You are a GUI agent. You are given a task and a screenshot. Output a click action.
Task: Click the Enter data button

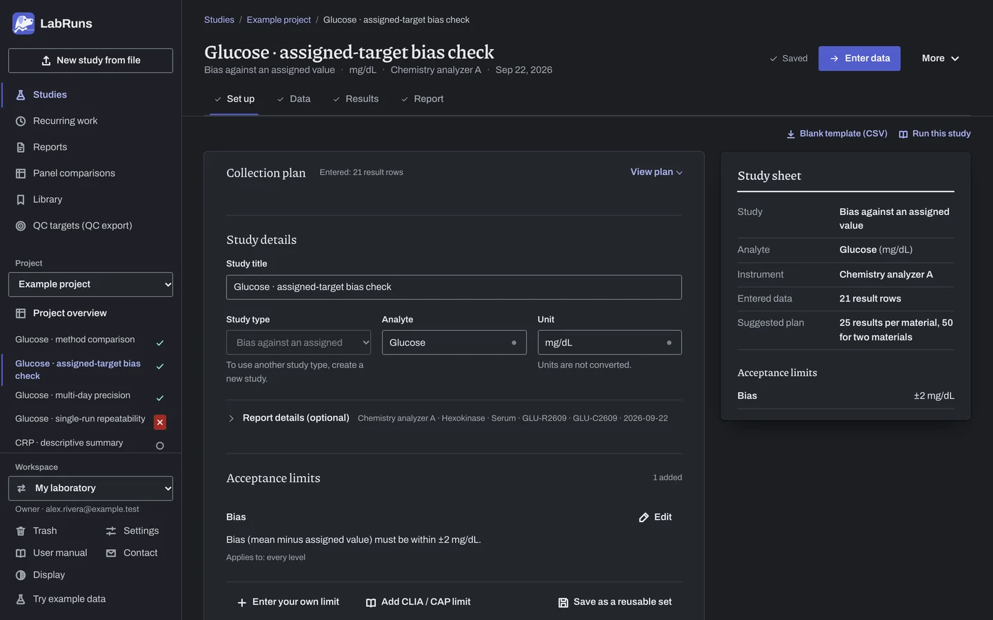click(x=859, y=59)
